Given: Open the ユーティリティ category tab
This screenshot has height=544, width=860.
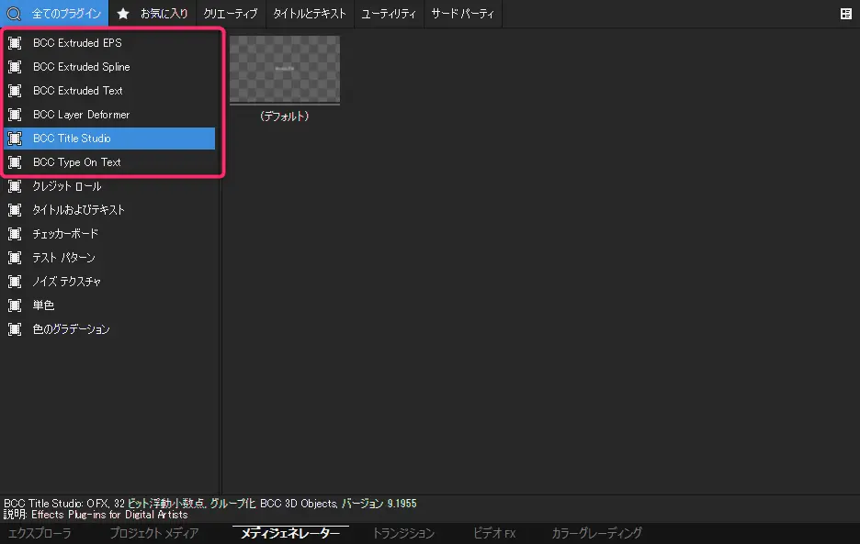Looking at the screenshot, I should tap(389, 14).
